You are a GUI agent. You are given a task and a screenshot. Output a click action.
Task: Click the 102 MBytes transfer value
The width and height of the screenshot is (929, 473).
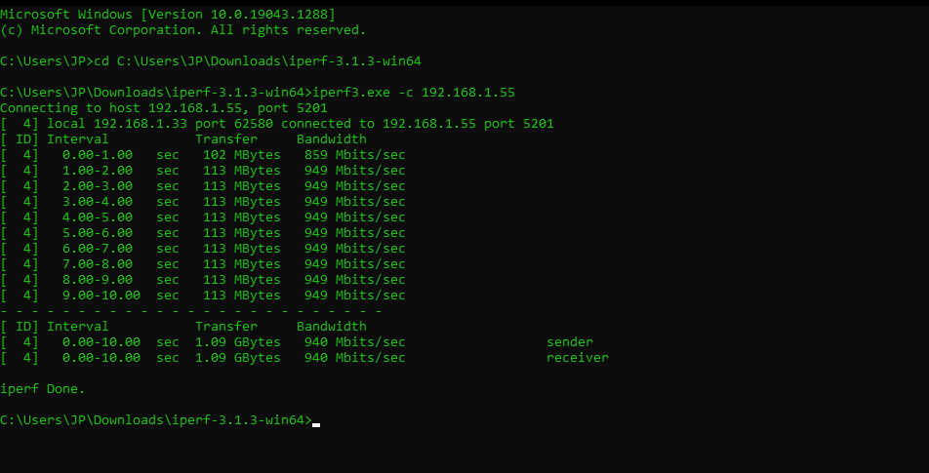coord(242,155)
